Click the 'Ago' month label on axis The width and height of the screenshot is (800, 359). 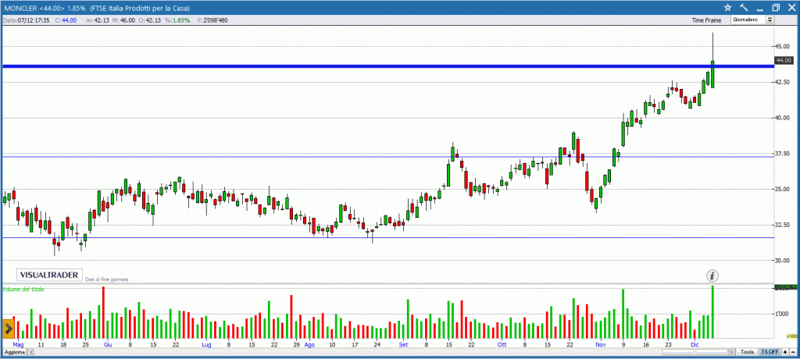[309, 345]
